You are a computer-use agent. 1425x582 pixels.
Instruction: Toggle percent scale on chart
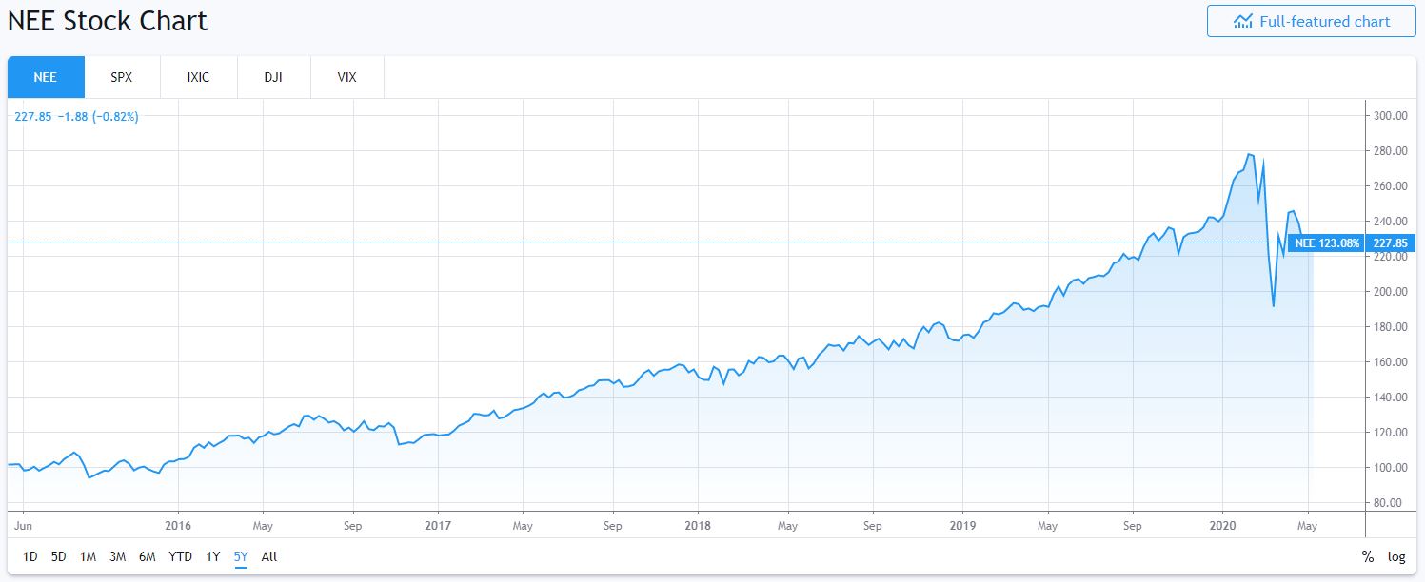pyautogui.click(x=1368, y=557)
